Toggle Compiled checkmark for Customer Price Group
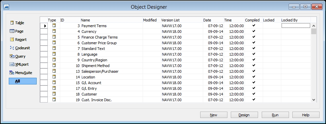 click(x=254, y=43)
